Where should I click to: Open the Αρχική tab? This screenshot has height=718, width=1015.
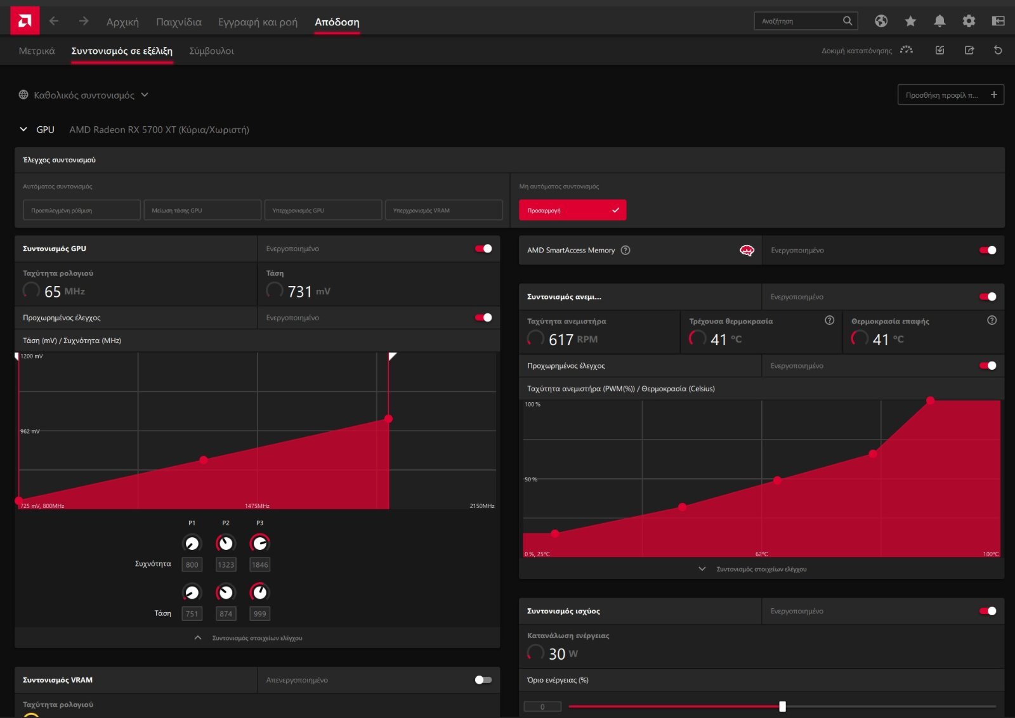coord(122,22)
